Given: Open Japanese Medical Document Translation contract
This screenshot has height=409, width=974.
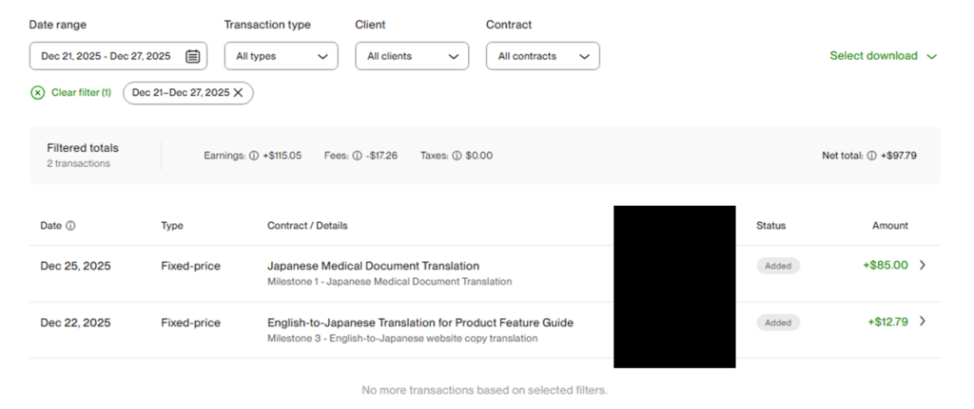Looking at the screenshot, I should [x=373, y=266].
